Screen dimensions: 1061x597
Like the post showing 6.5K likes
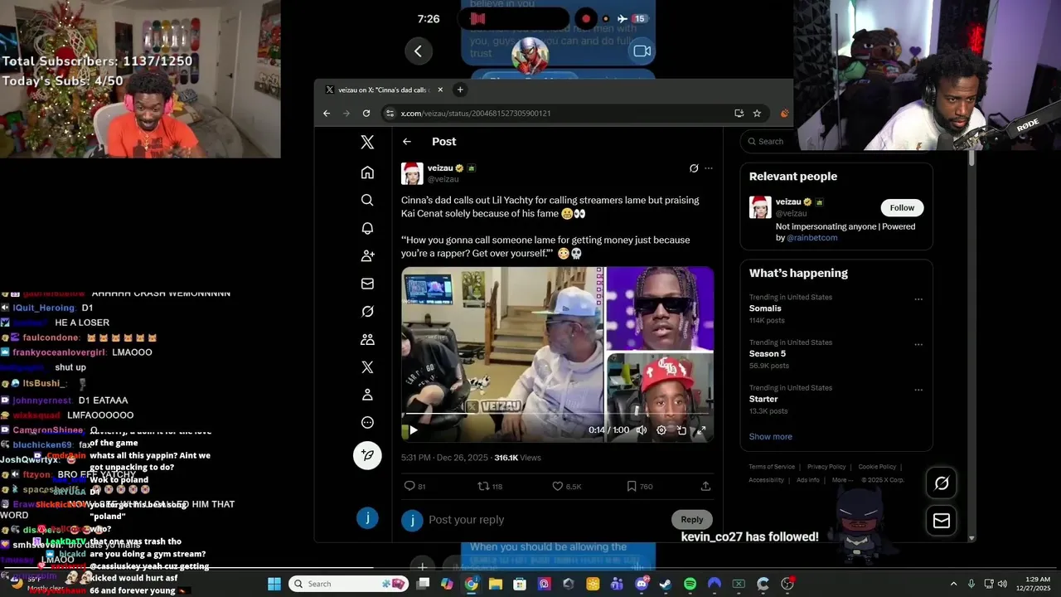point(568,486)
